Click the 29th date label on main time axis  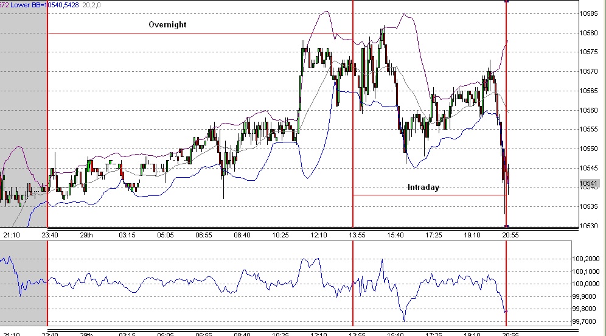[86, 234]
